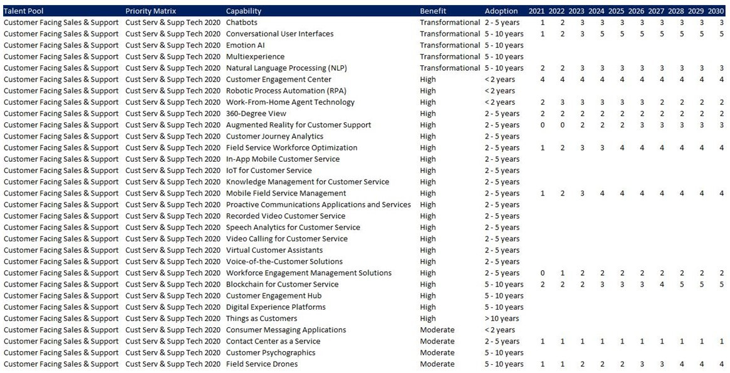Click 2021 value in Customer Engagement Center row
730x373 pixels.
(x=543, y=80)
